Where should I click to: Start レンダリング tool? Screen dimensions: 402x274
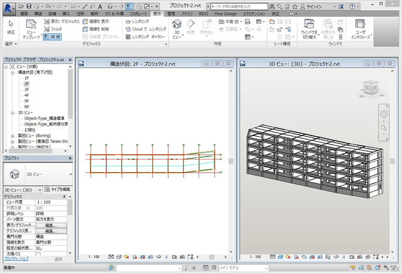137,22
